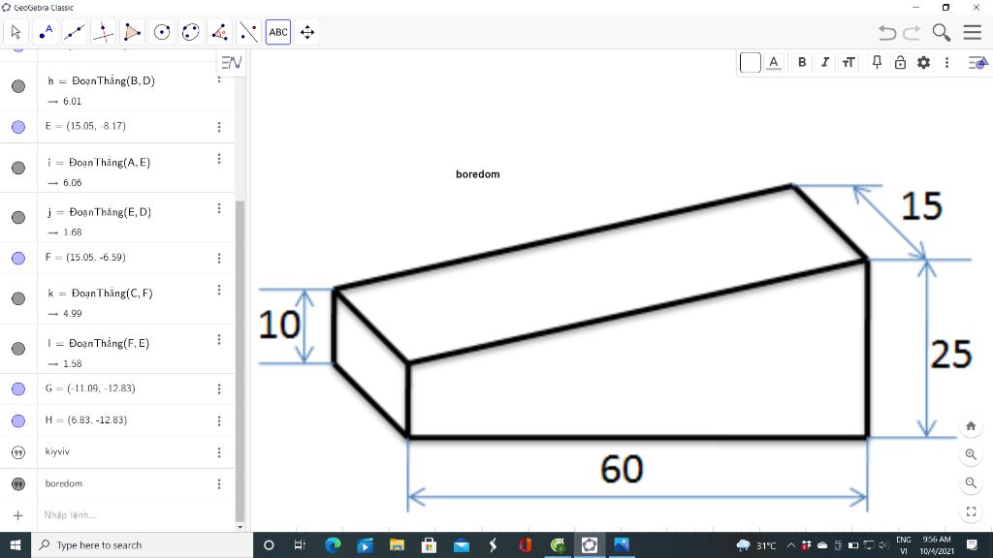Viewport: 993px width, 558px height.
Task: Click the zoom in button
Action: [x=971, y=454]
